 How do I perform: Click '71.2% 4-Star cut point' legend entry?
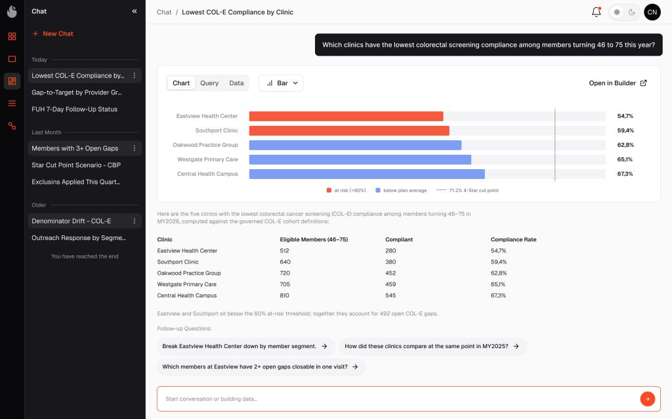pos(467,190)
